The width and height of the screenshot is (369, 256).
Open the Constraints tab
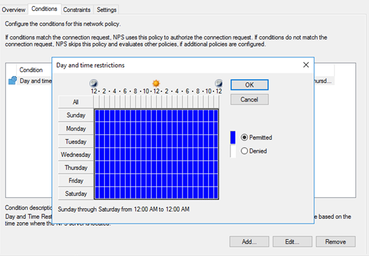[77, 9]
